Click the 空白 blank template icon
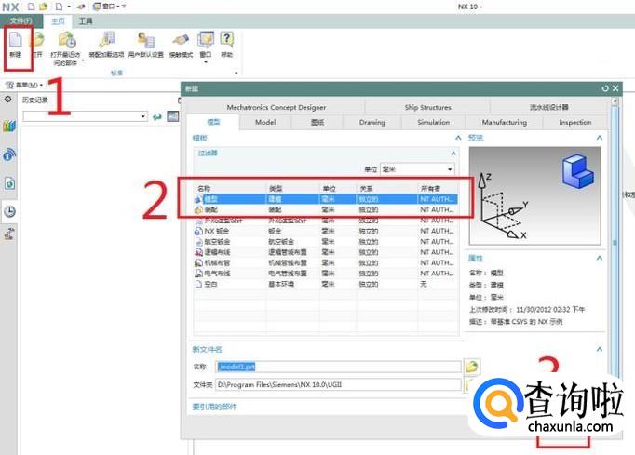 coord(198,284)
